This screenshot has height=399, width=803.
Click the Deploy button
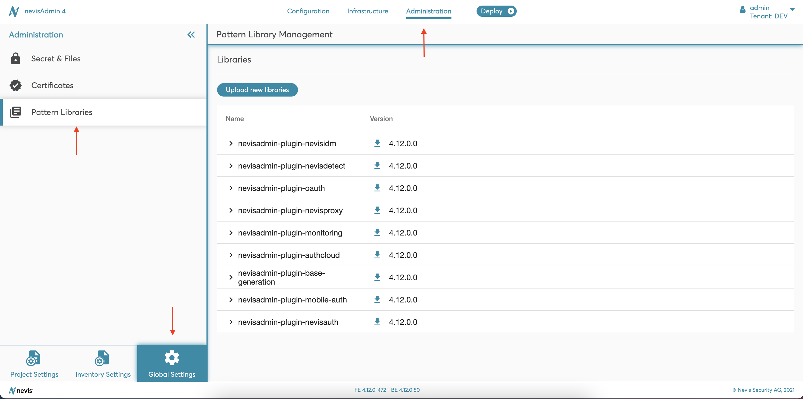tap(496, 11)
